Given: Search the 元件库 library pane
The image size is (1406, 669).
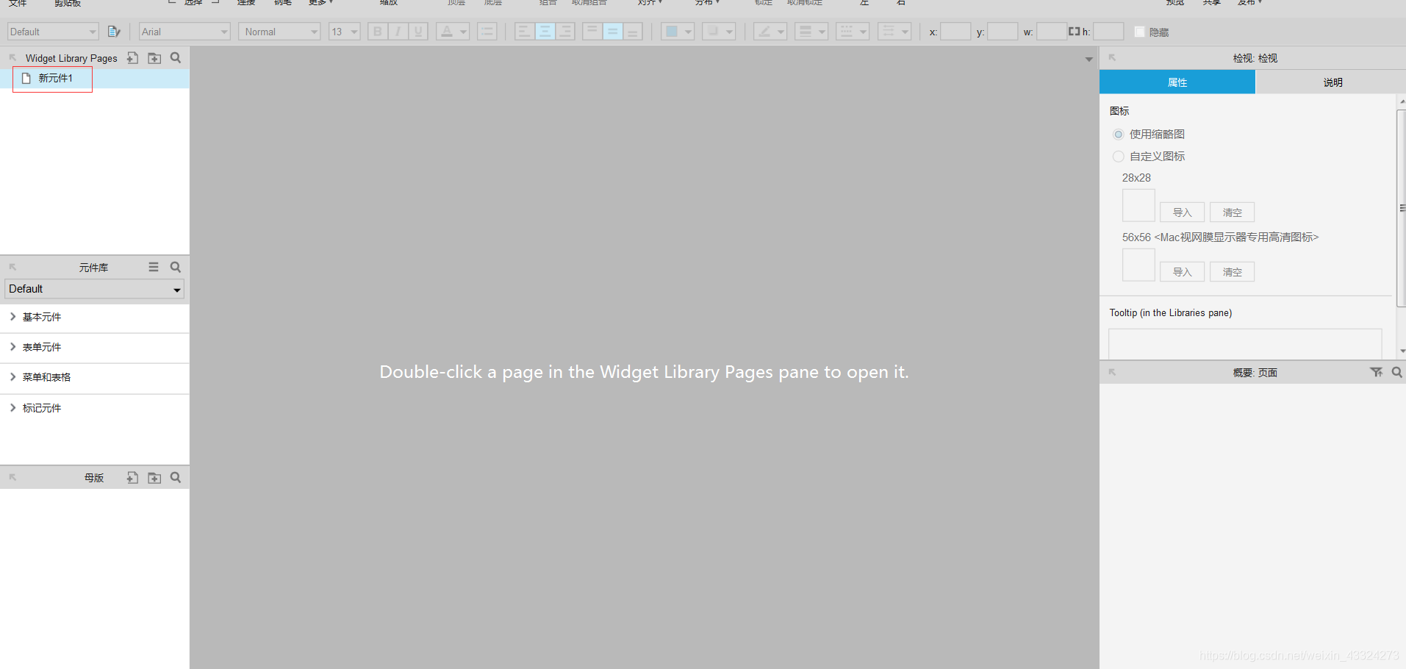Looking at the screenshot, I should click(176, 267).
